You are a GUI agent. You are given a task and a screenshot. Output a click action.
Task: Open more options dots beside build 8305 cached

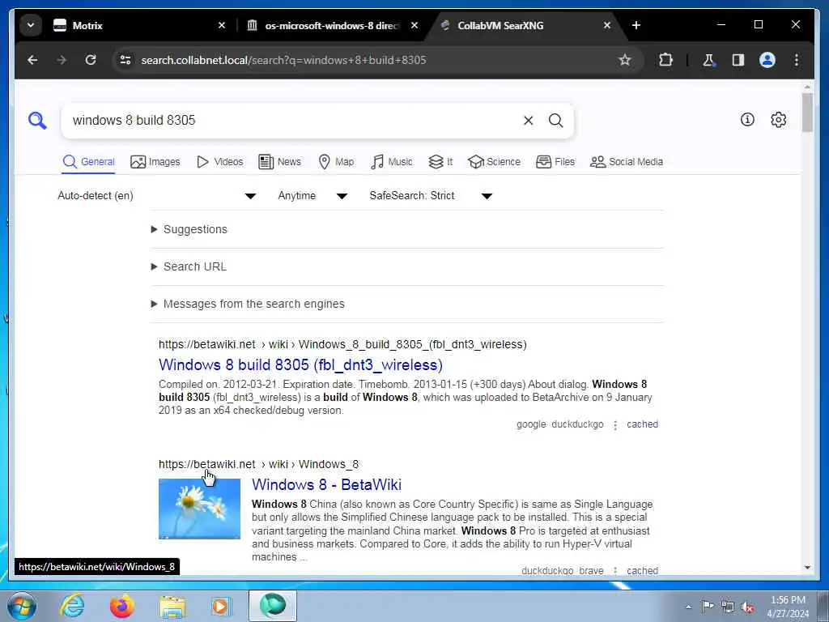(615, 424)
